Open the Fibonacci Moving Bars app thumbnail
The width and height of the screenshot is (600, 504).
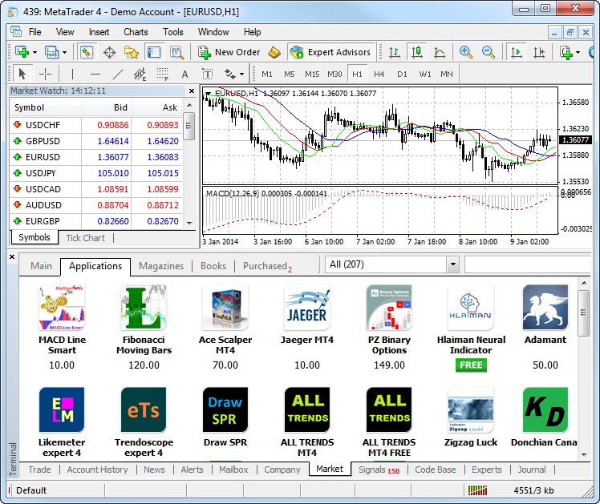(x=144, y=308)
